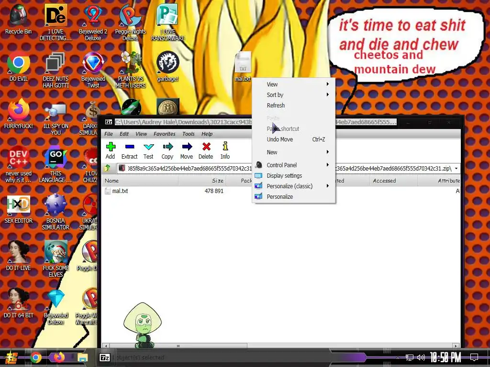Open the View menu in 7-Zip menubar

click(141, 134)
